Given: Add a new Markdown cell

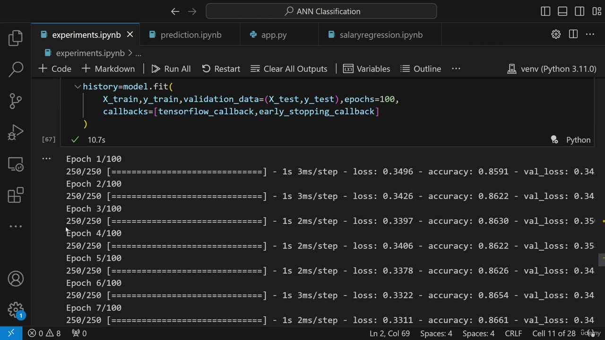Looking at the screenshot, I should point(108,68).
